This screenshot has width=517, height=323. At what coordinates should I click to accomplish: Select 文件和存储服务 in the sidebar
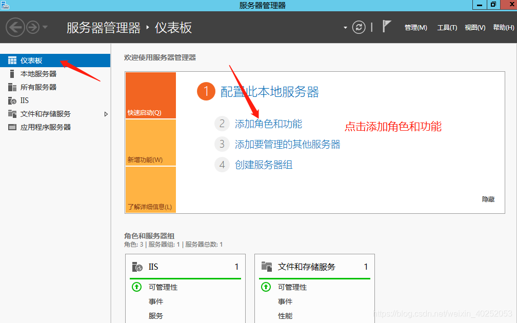click(x=55, y=114)
